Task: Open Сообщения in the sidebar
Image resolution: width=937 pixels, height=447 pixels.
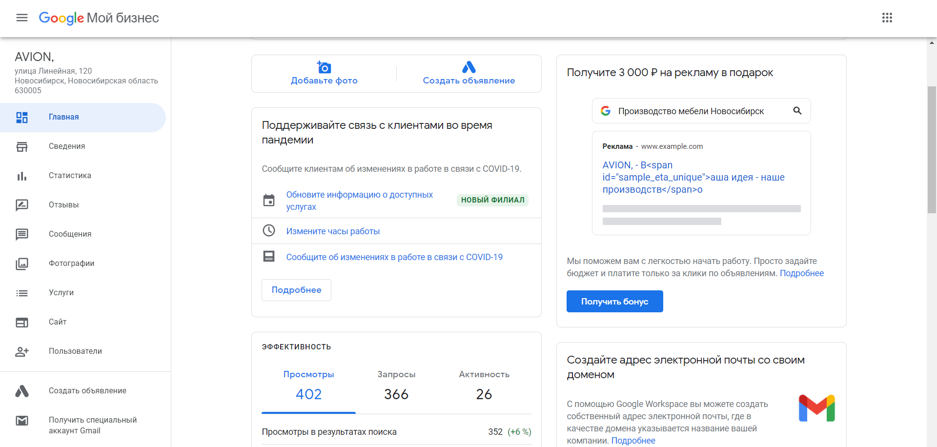Action: point(83,234)
